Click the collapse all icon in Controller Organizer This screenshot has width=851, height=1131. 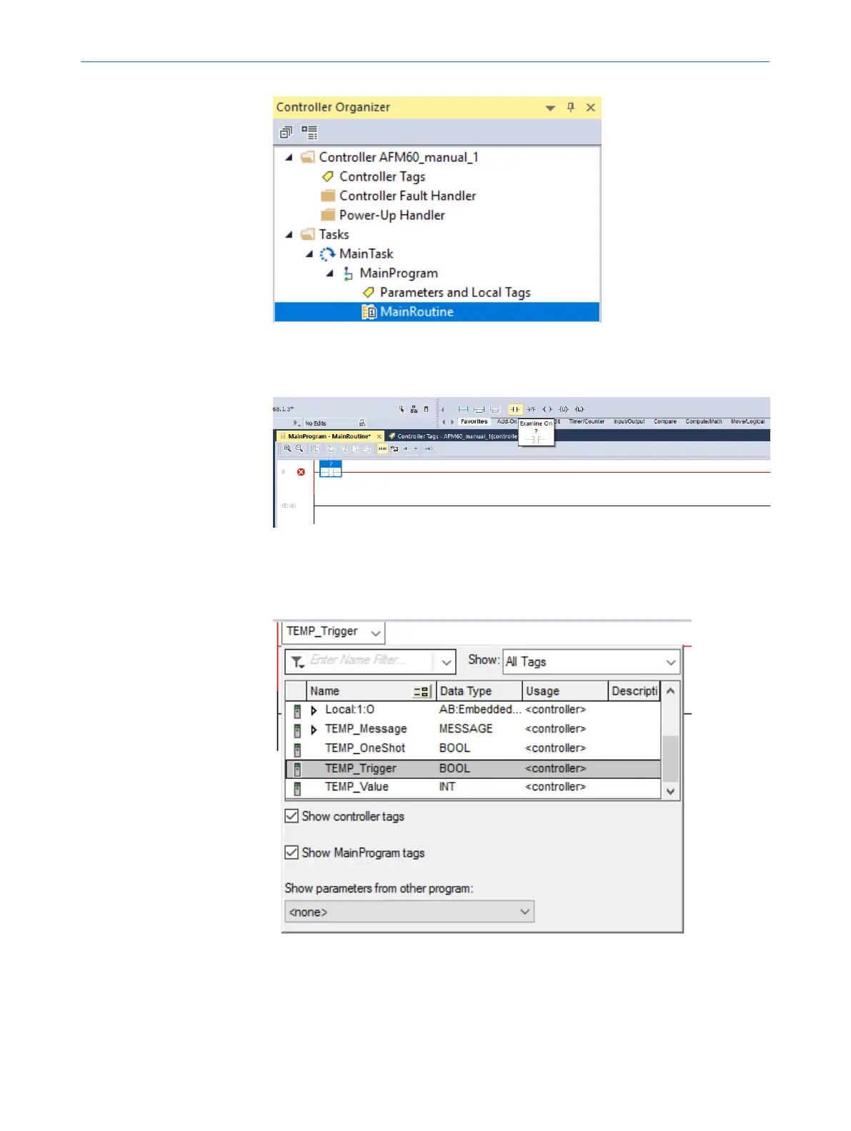click(286, 132)
